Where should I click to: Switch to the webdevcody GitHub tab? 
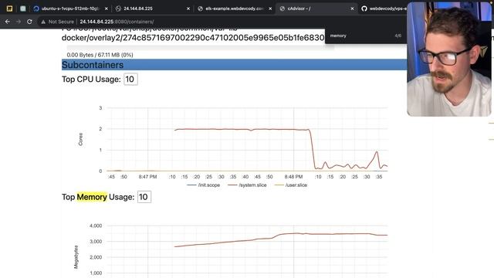(384, 8)
